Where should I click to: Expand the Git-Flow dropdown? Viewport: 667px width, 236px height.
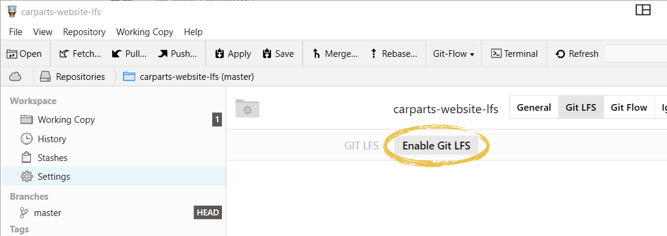click(454, 54)
